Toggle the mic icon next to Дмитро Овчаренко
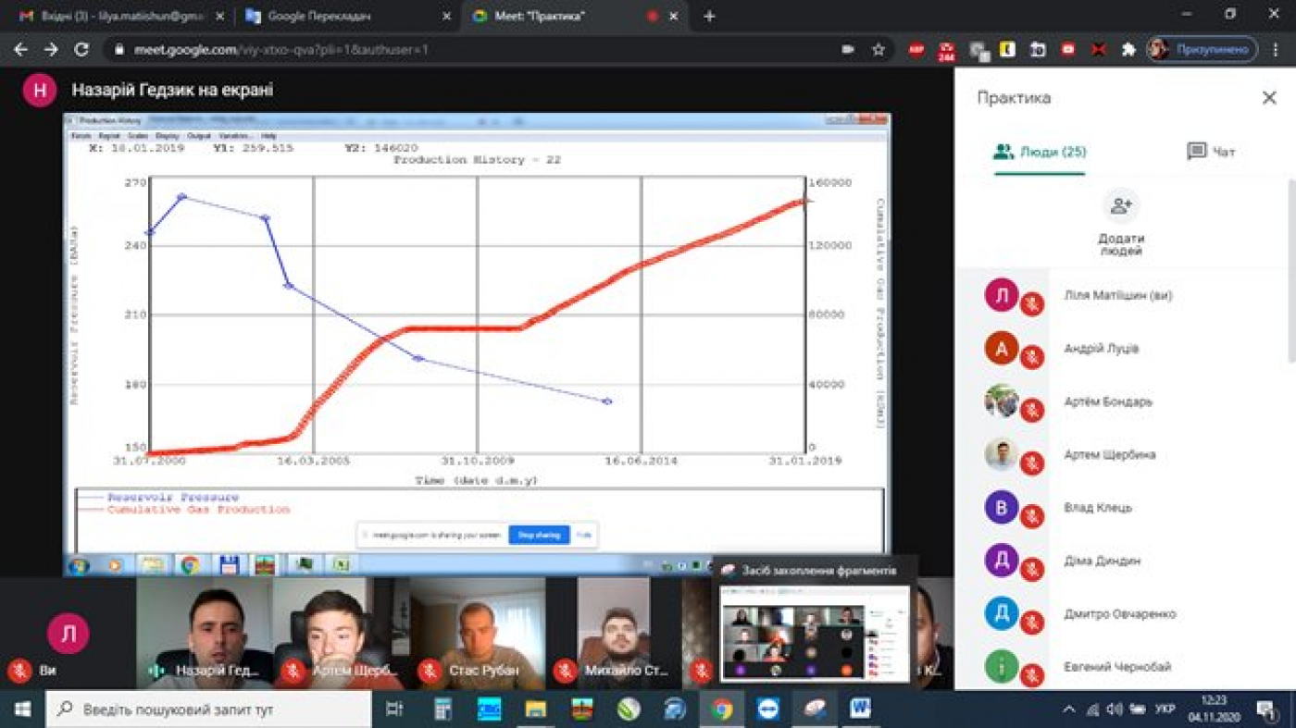 (x=1031, y=623)
